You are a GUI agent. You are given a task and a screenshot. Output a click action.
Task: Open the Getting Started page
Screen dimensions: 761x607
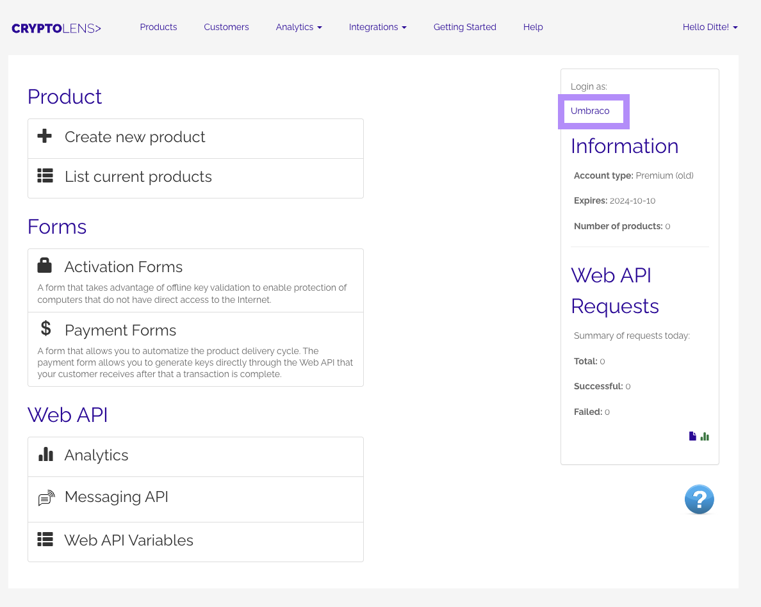(464, 27)
